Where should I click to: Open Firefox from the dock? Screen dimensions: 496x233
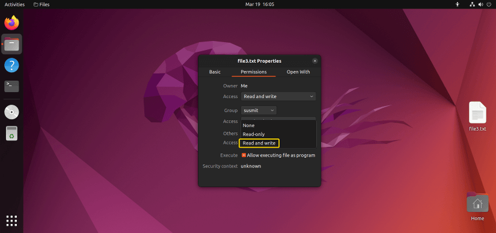pos(11,23)
